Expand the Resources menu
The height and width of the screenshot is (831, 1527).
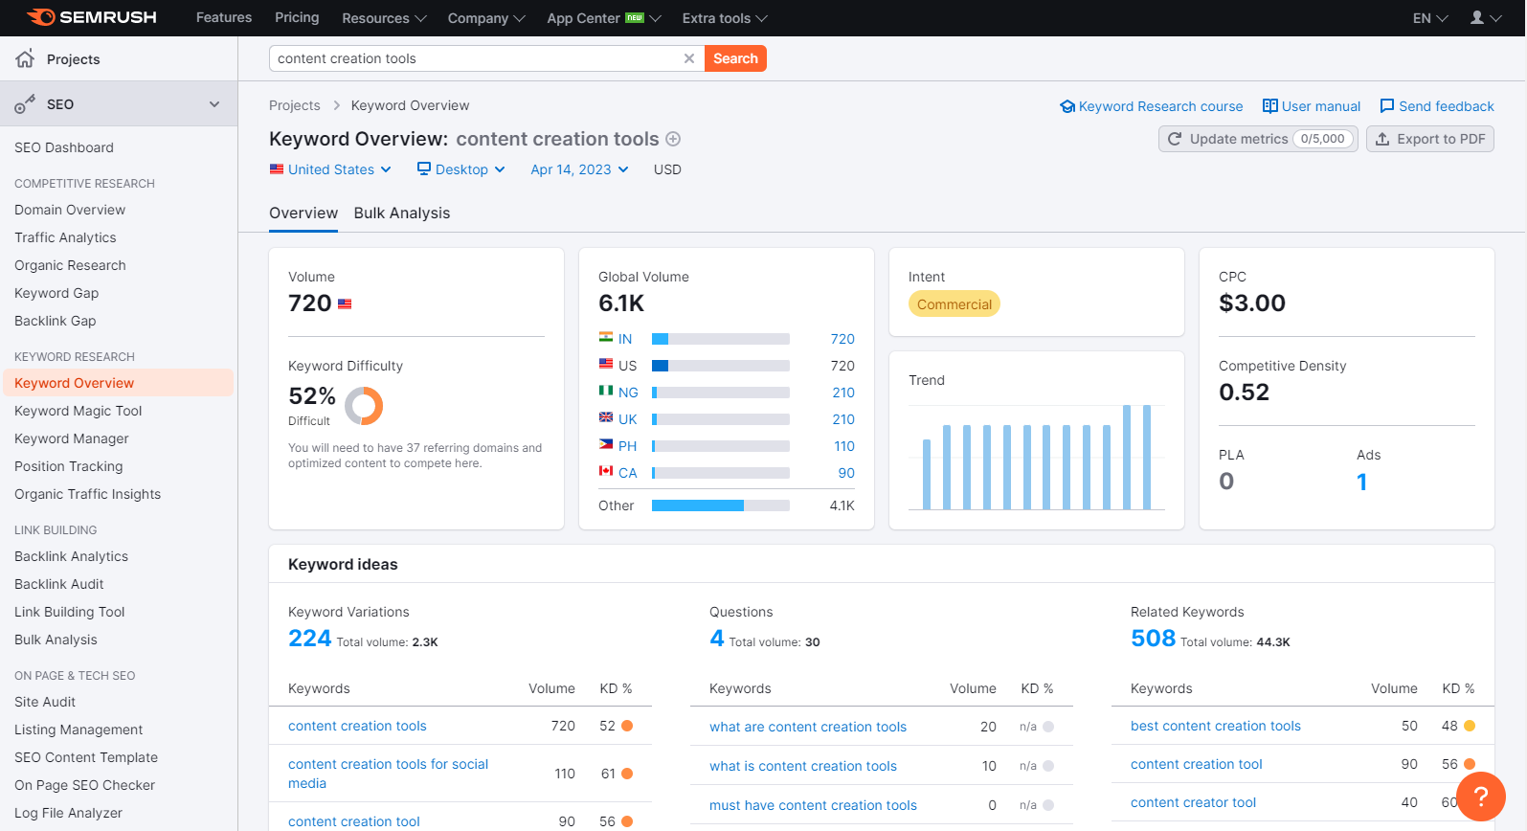(x=384, y=18)
